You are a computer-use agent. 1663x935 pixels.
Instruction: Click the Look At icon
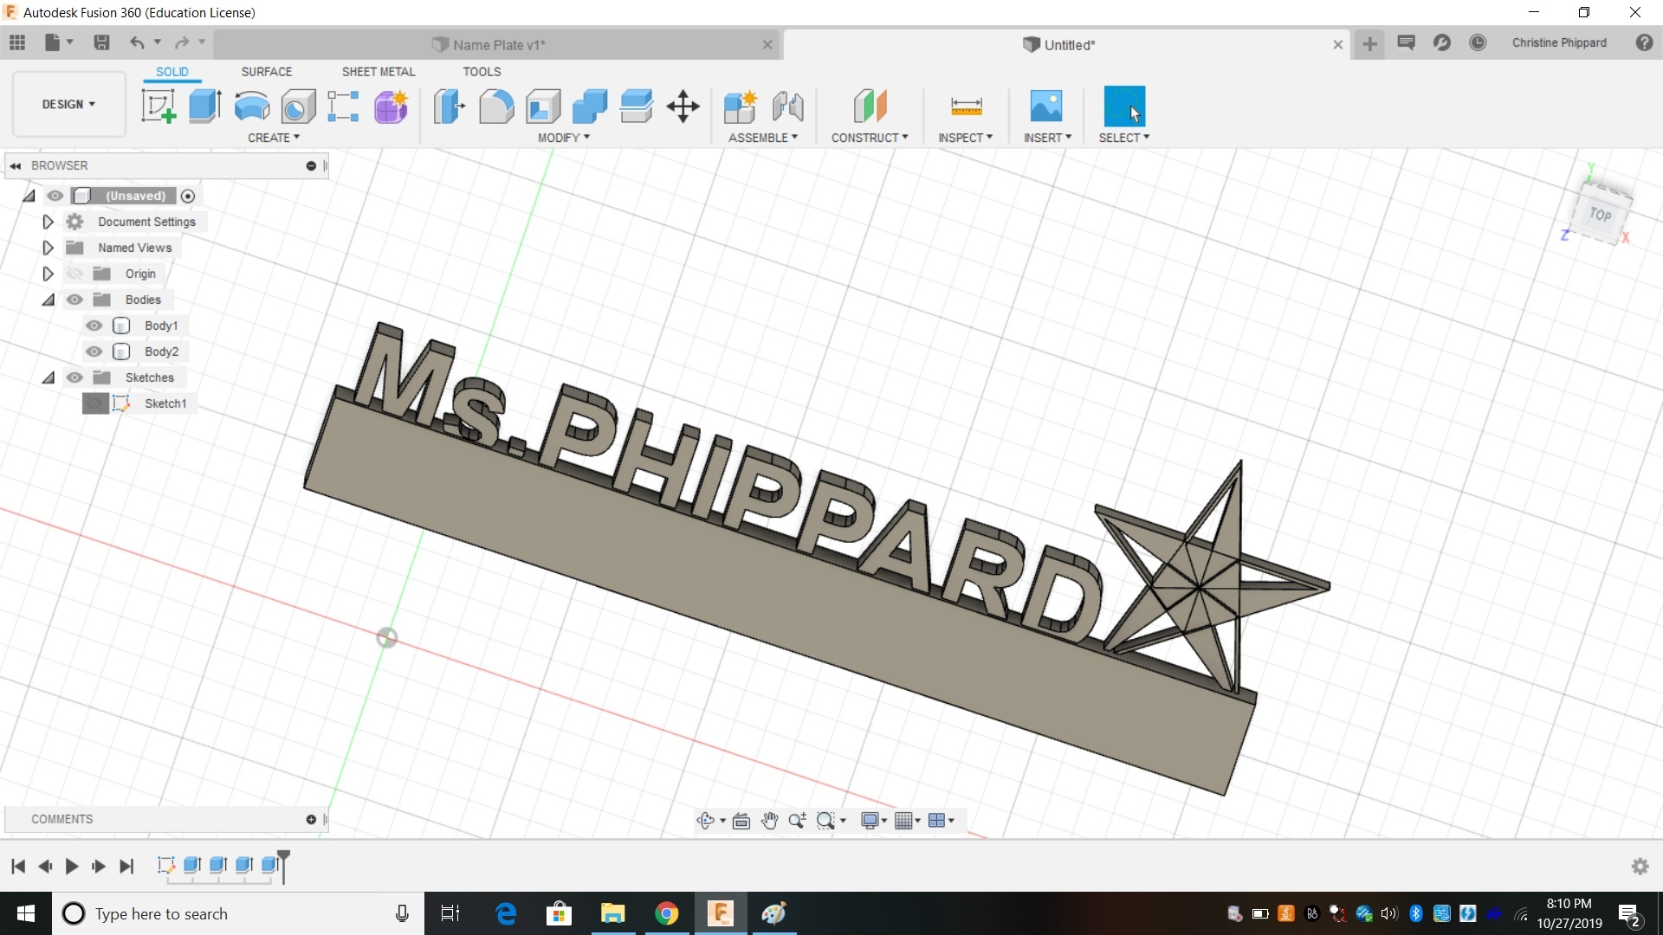[741, 821]
